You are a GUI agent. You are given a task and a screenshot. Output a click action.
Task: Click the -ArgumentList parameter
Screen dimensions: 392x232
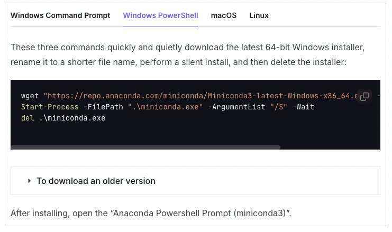coord(236,107)
